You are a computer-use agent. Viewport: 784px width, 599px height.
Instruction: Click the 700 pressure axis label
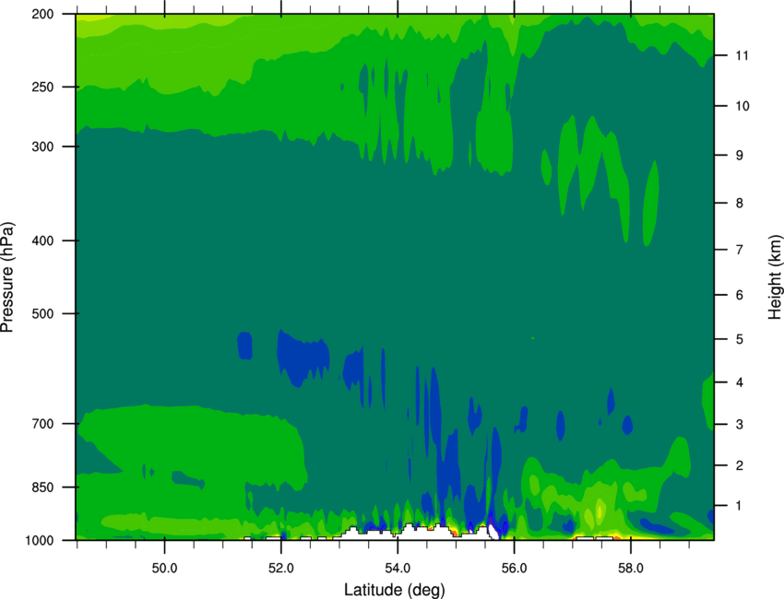click(x=42, y=424)
